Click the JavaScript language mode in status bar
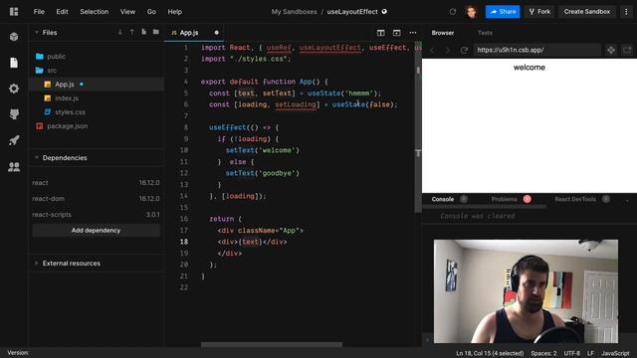This screenshot has width=637, height=358. click(x=615, y=353)
